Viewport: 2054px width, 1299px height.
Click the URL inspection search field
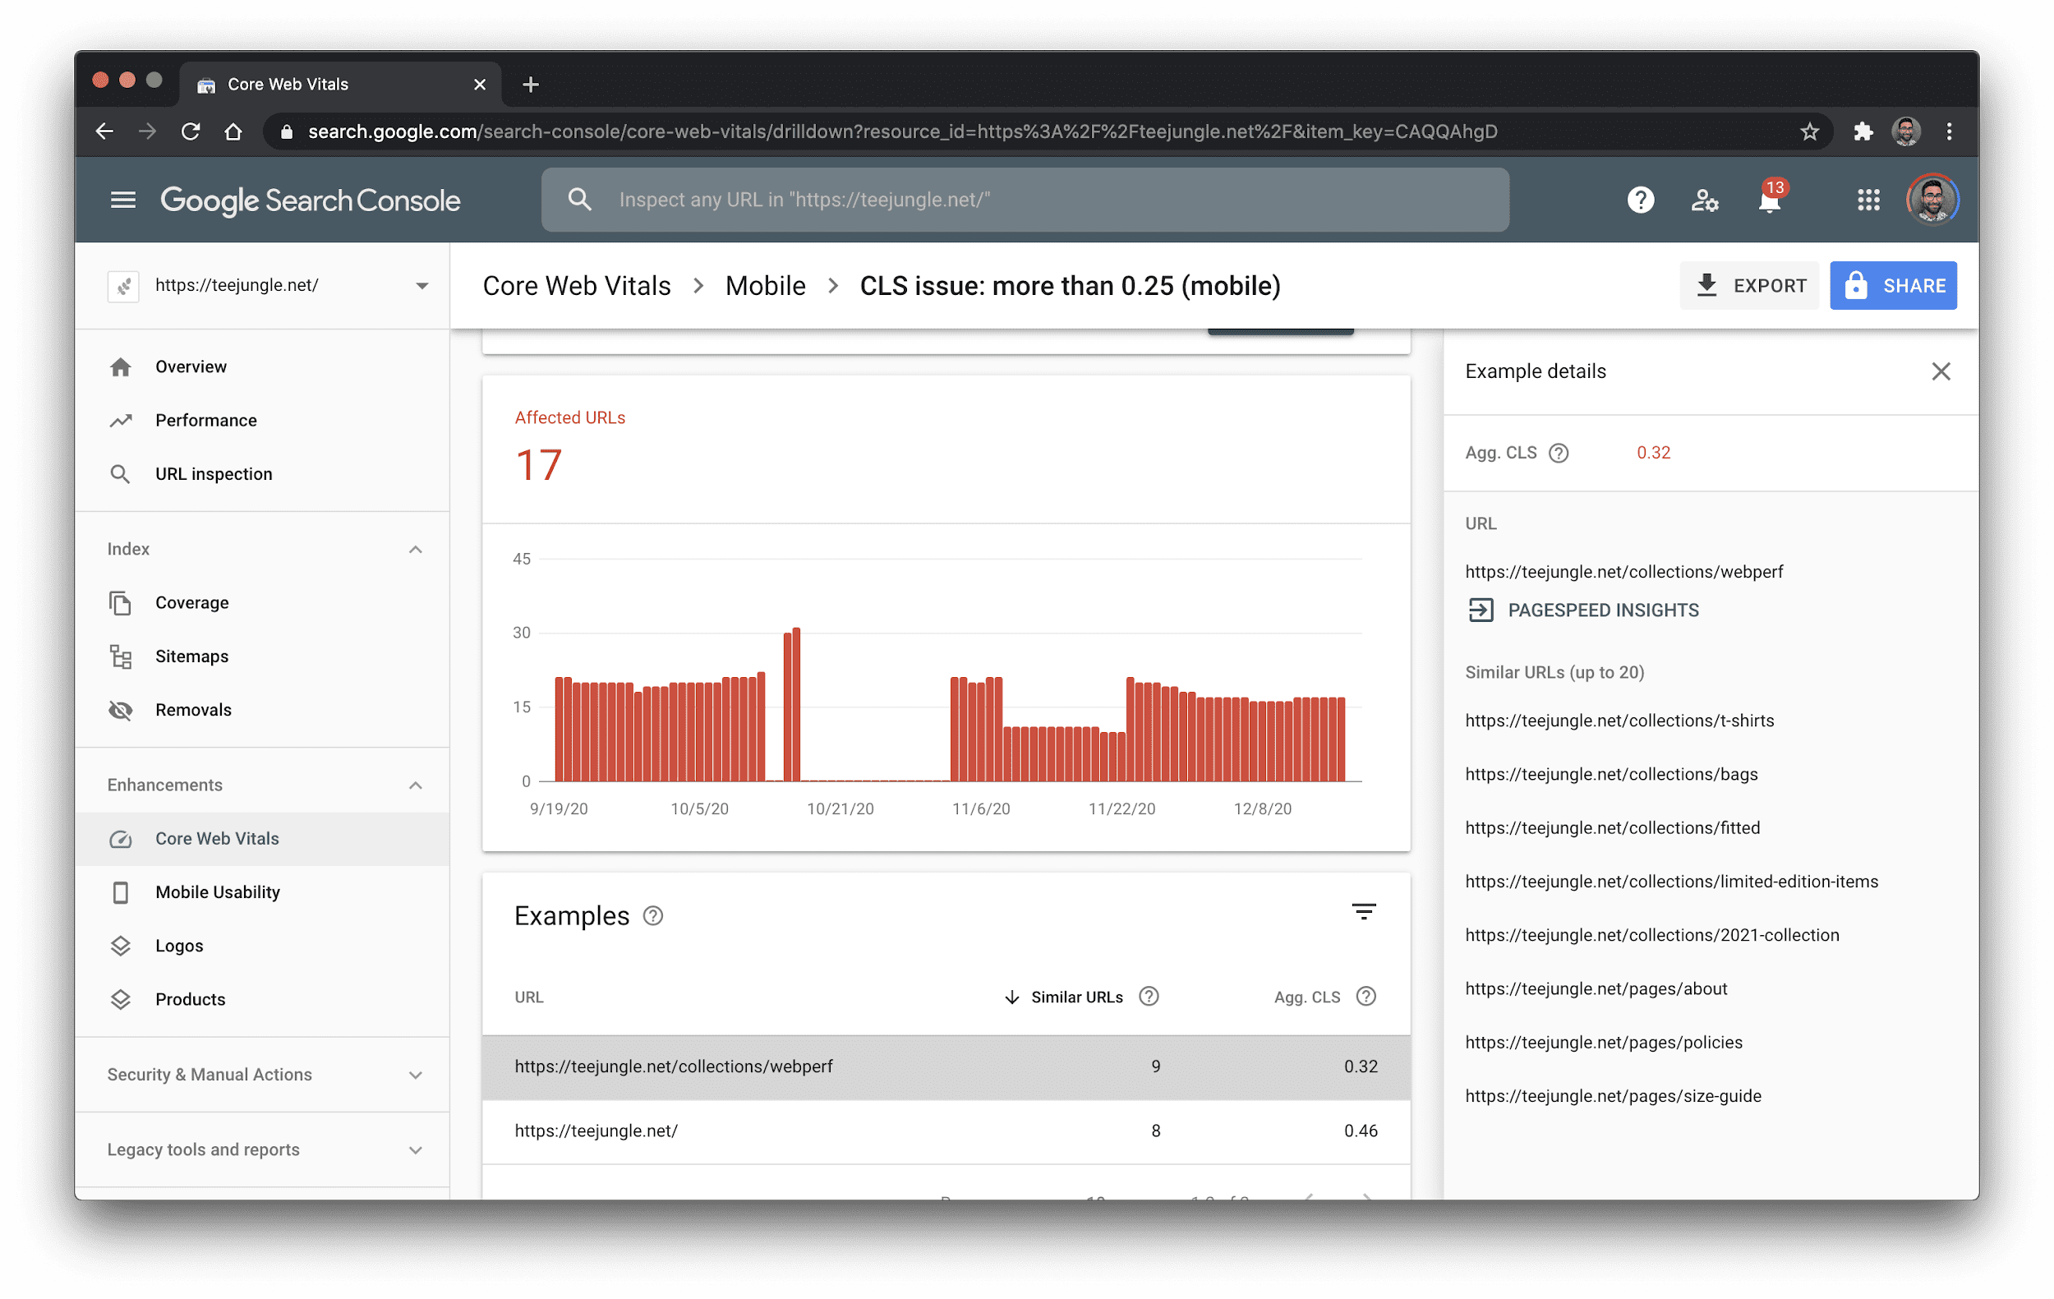pyautogui.click(x=1026, y=199)
